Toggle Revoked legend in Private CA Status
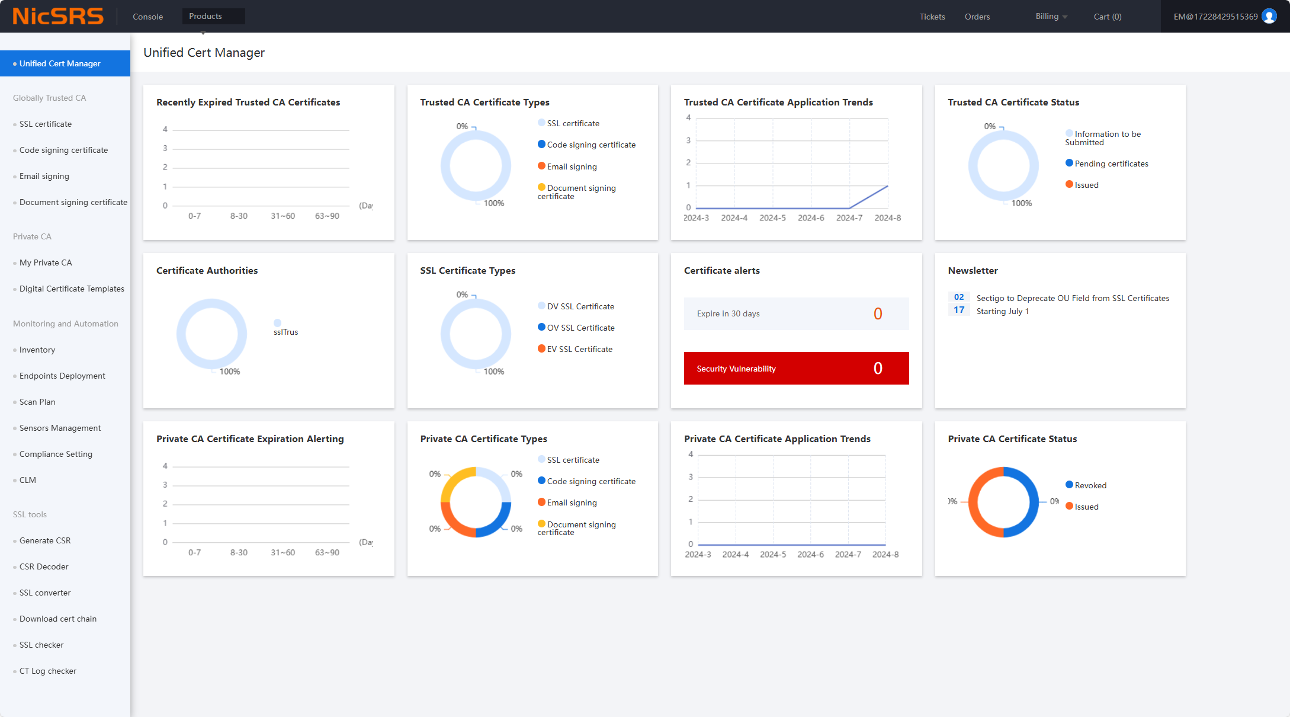 point(1086,485)
